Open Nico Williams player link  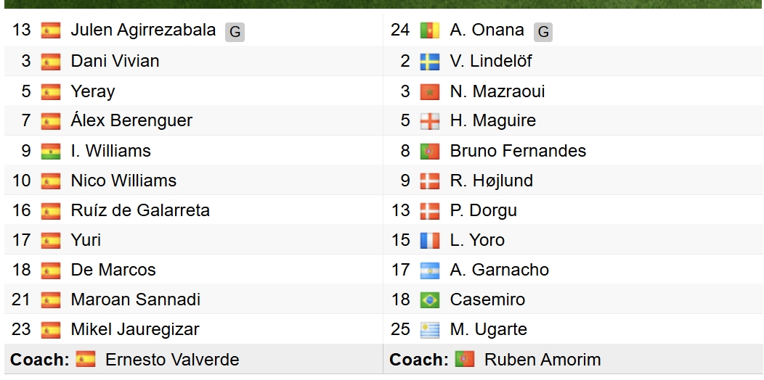pyautogui.click(x=123, y=181)
